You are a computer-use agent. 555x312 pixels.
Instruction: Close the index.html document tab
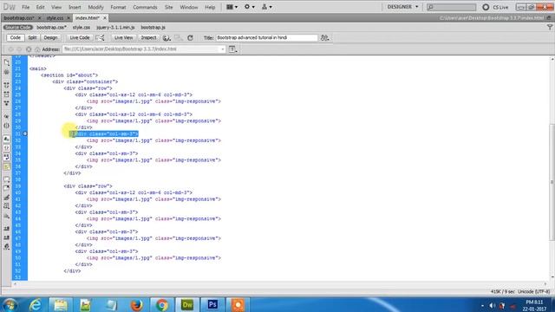click(105, 17)
